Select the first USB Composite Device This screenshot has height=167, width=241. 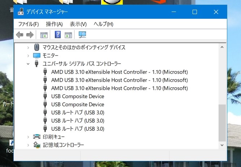click(78, 96)
